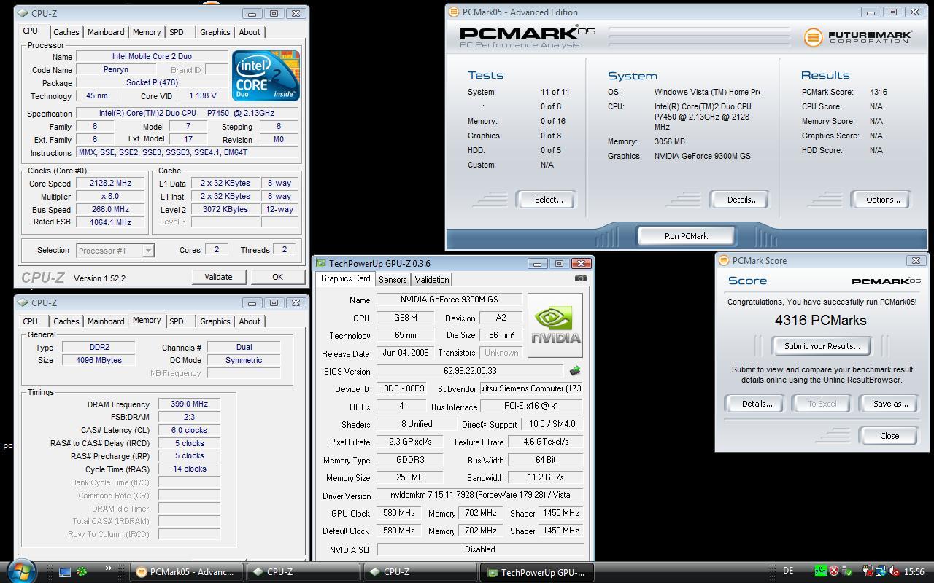Click the Run PCMark button

pos(686,236)
